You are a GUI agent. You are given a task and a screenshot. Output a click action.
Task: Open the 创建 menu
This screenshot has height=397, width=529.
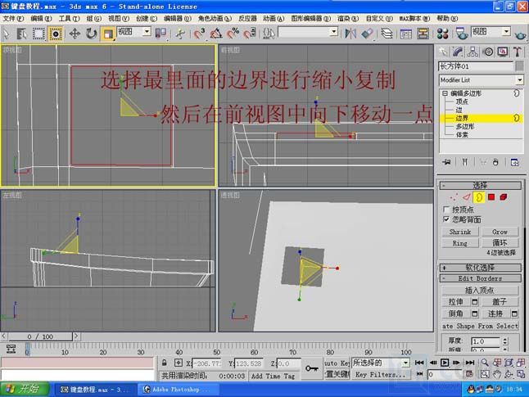tap(147, 19)
